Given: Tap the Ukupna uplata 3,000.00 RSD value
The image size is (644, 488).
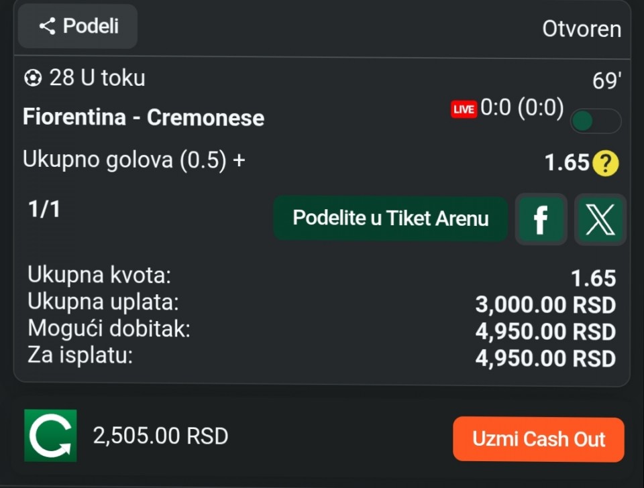Looking at the screenshot, I should point(545,305).
